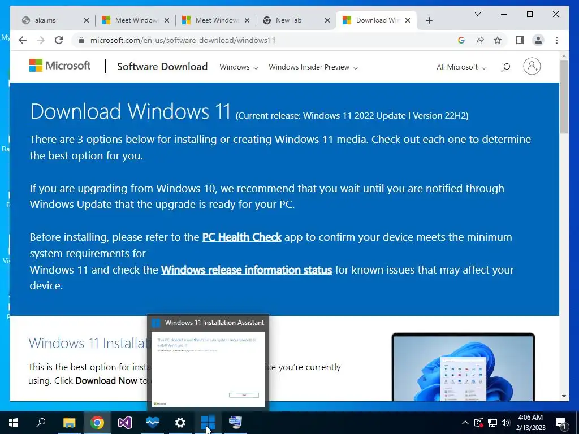Click the browser forward arrow

pyautogui.click(x=41, y=40)
